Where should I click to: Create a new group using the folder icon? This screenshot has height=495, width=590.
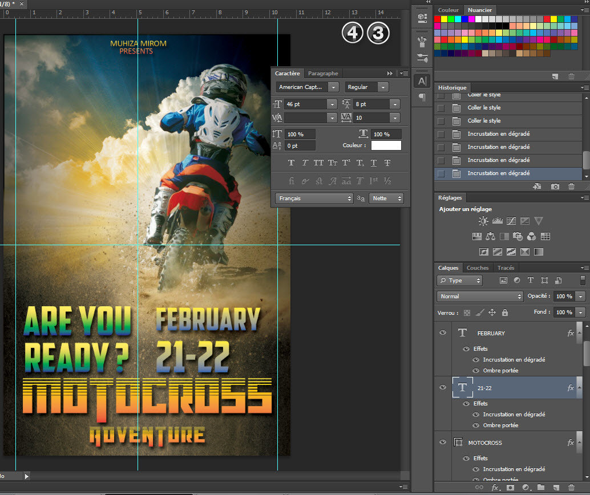coord(540,488)
